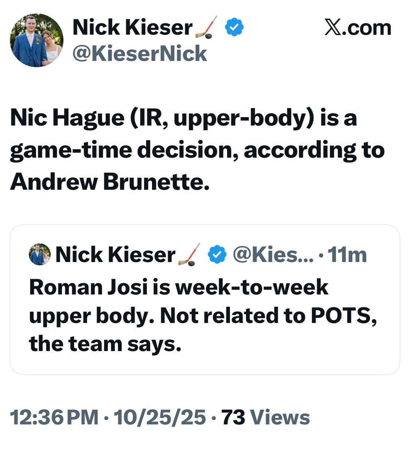
Task: Click the 11m timestamp in the quoted tweet
Action: click(x=347, y=254)
